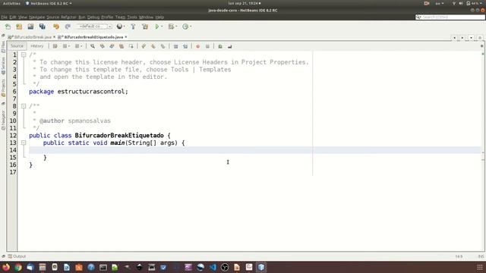486x273 pixels.
Task: Collapse the main method fold on line 13
Action: 24,143
